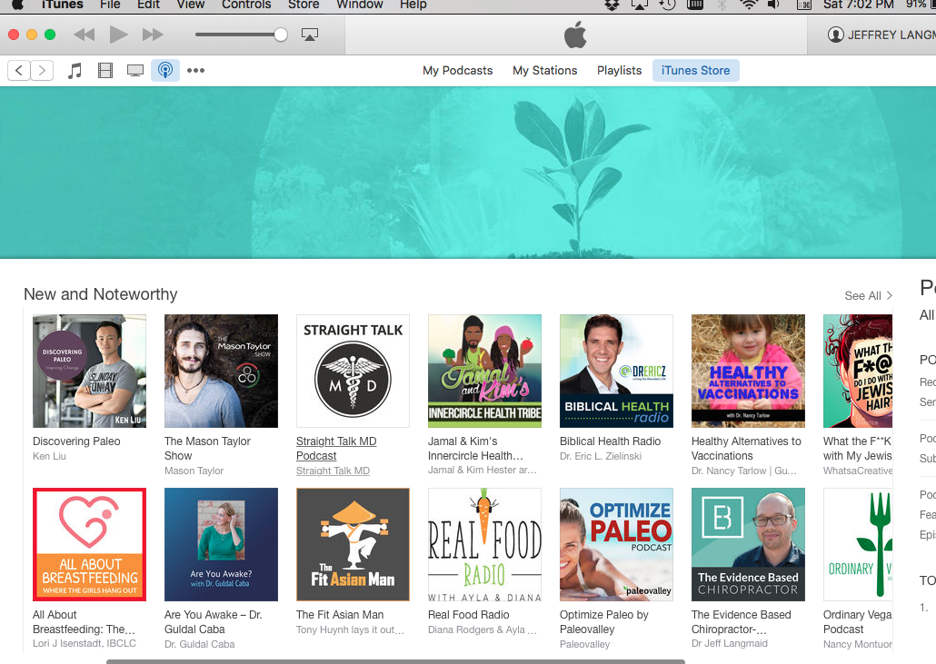This screenshot has width=936, height=664.
Task: Click author Dr. Eric L. Zielinski
Action: tap(601, 456)
